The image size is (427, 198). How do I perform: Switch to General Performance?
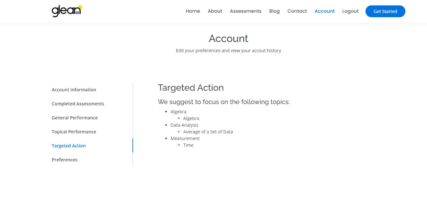pos(75,118)
